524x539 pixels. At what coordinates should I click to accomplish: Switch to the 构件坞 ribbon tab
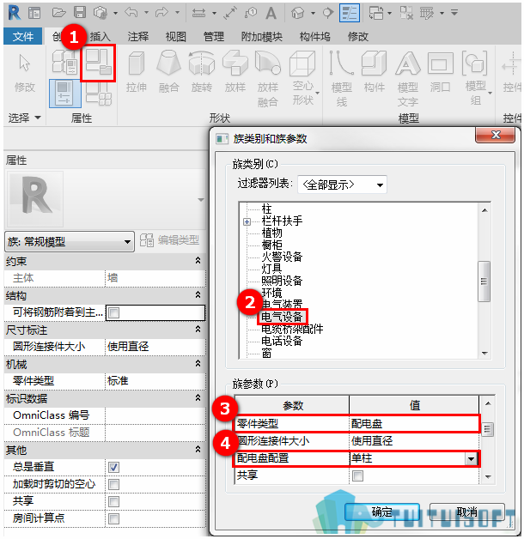click(314, 36)
